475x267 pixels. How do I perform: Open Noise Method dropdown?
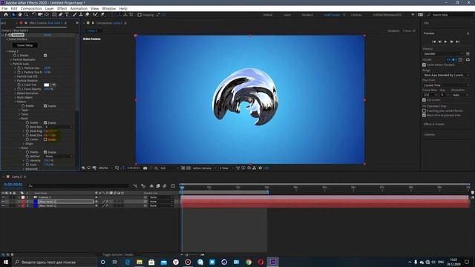[59, 156]
